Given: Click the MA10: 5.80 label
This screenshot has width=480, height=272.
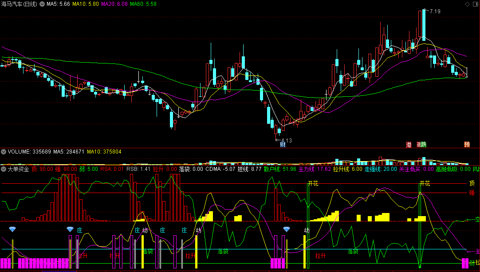Looking at the screenshot, I should (x=86, y=4).
